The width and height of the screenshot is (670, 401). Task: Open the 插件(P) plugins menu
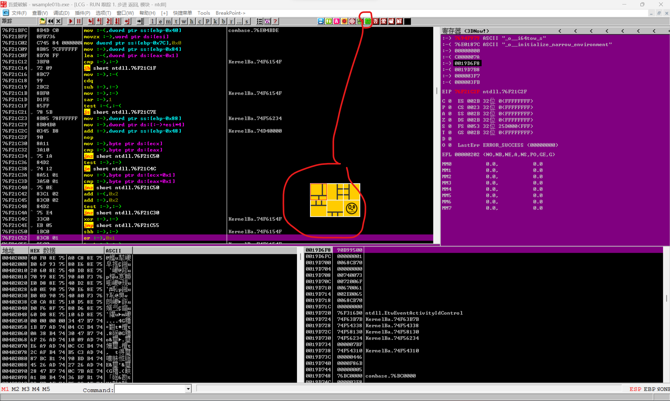click(x=82, y=13)
